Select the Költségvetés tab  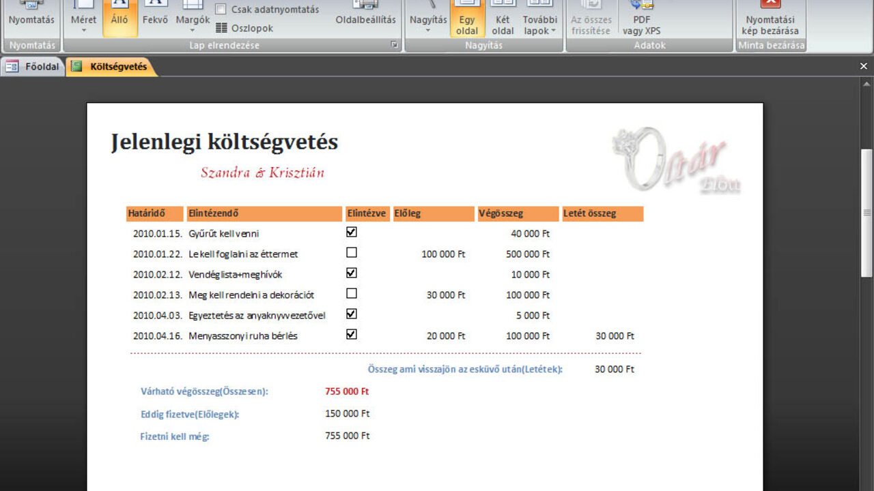(111, 67)
